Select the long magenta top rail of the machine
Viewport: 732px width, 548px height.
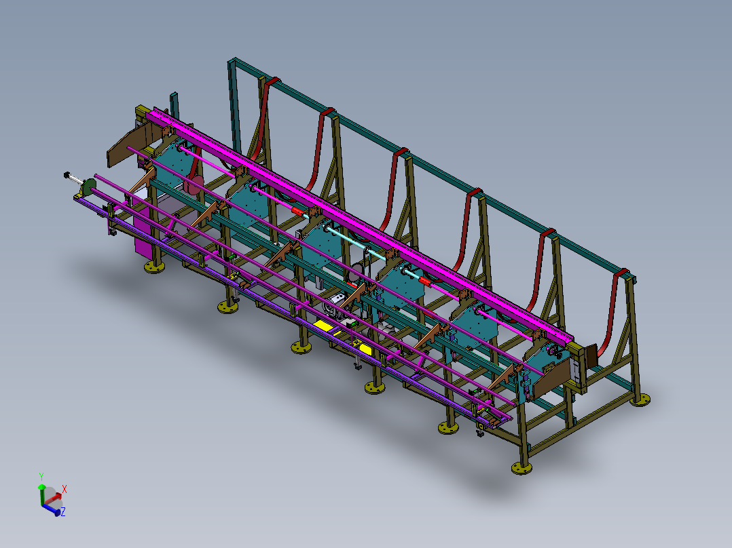359,226
